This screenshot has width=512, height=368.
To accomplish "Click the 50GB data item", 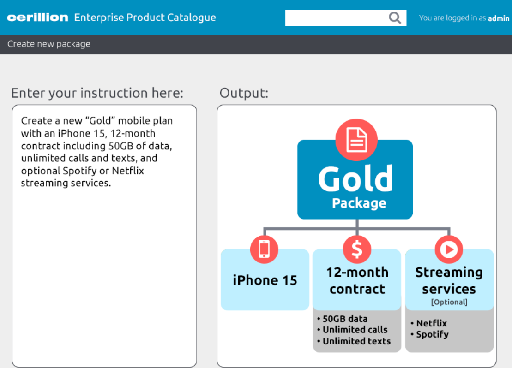I will point(344,319).
